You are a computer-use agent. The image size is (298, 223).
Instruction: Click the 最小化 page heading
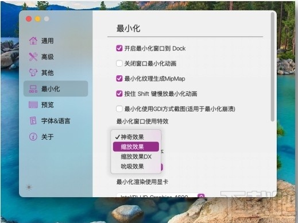pyautogui.click(x=129, y=28)
